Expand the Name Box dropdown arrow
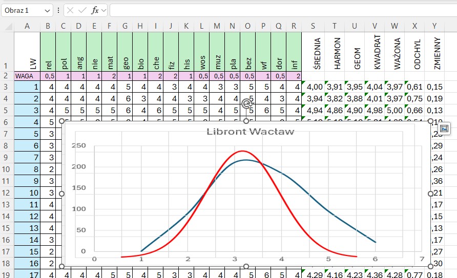Image resolution: width=457 pixels, height=278 pixels. (x=48, y=10)
